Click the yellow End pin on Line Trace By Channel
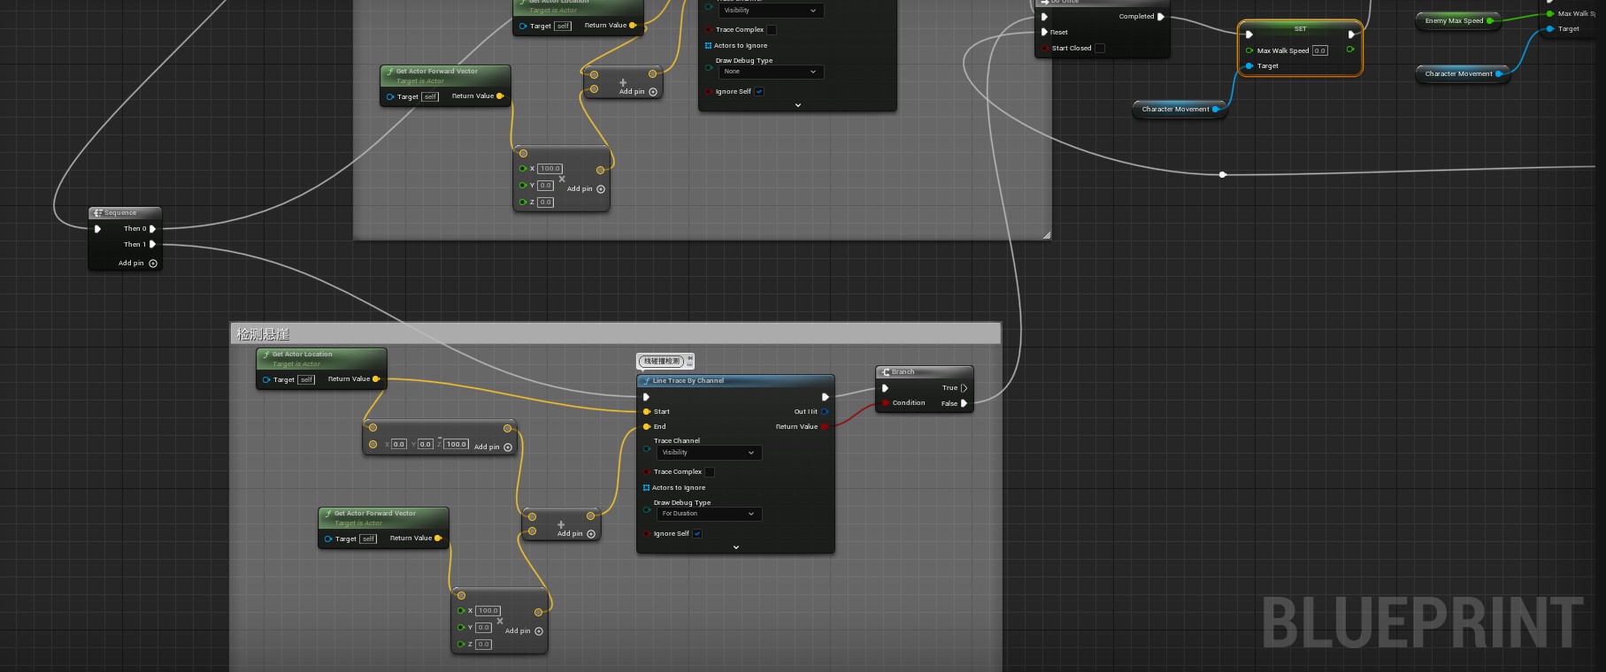The width and height of the screenshot is (1606, 672). click(x=647, y=427)
